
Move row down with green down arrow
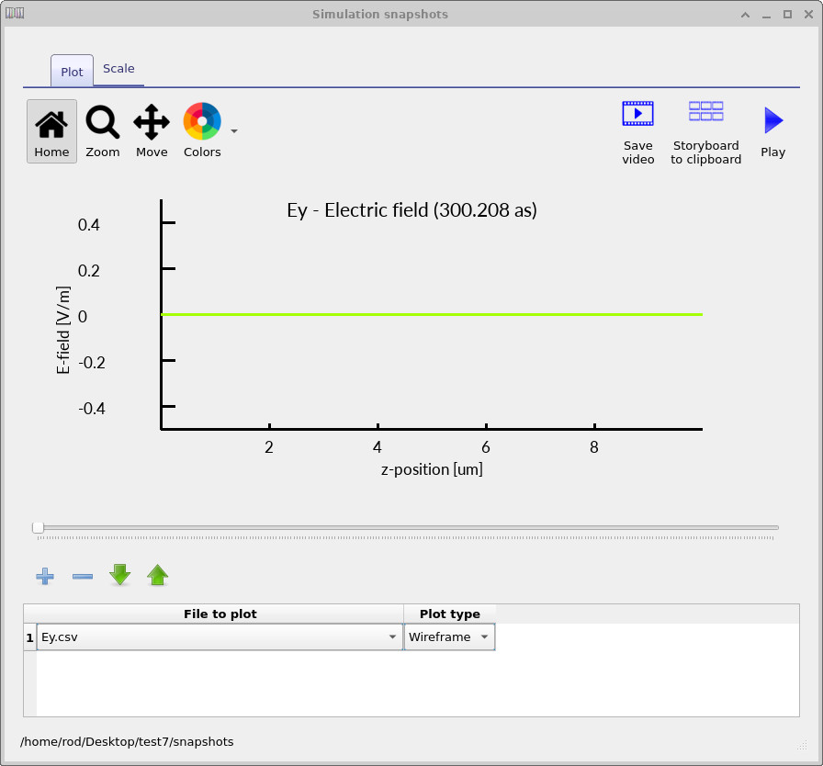(x=120, y=575)
